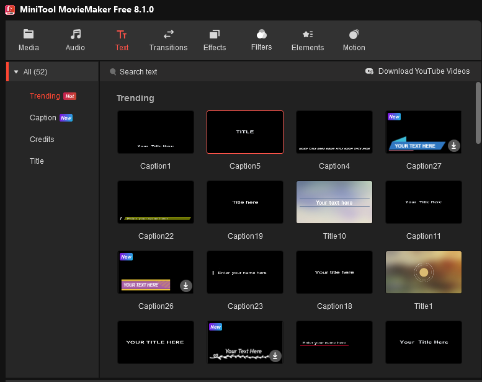Select the Title category

point(37,161)
